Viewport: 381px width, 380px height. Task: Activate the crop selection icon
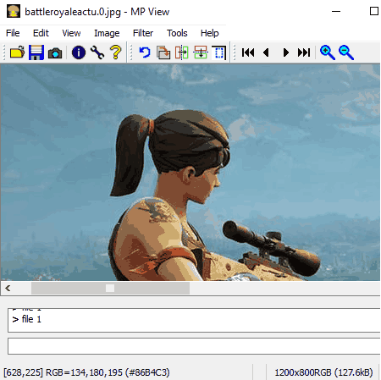219,52
